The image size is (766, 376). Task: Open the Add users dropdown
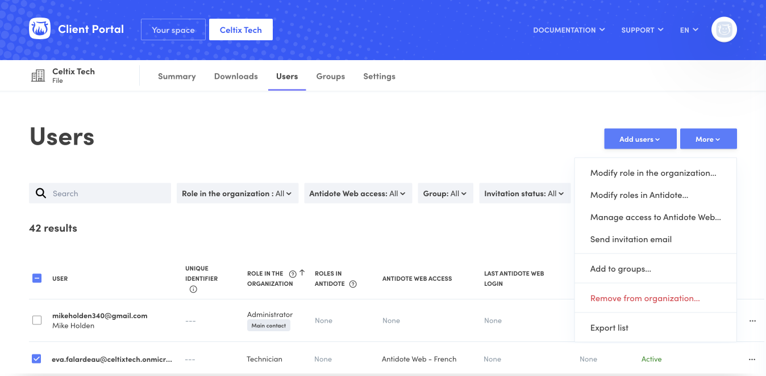tap(640, 139)
